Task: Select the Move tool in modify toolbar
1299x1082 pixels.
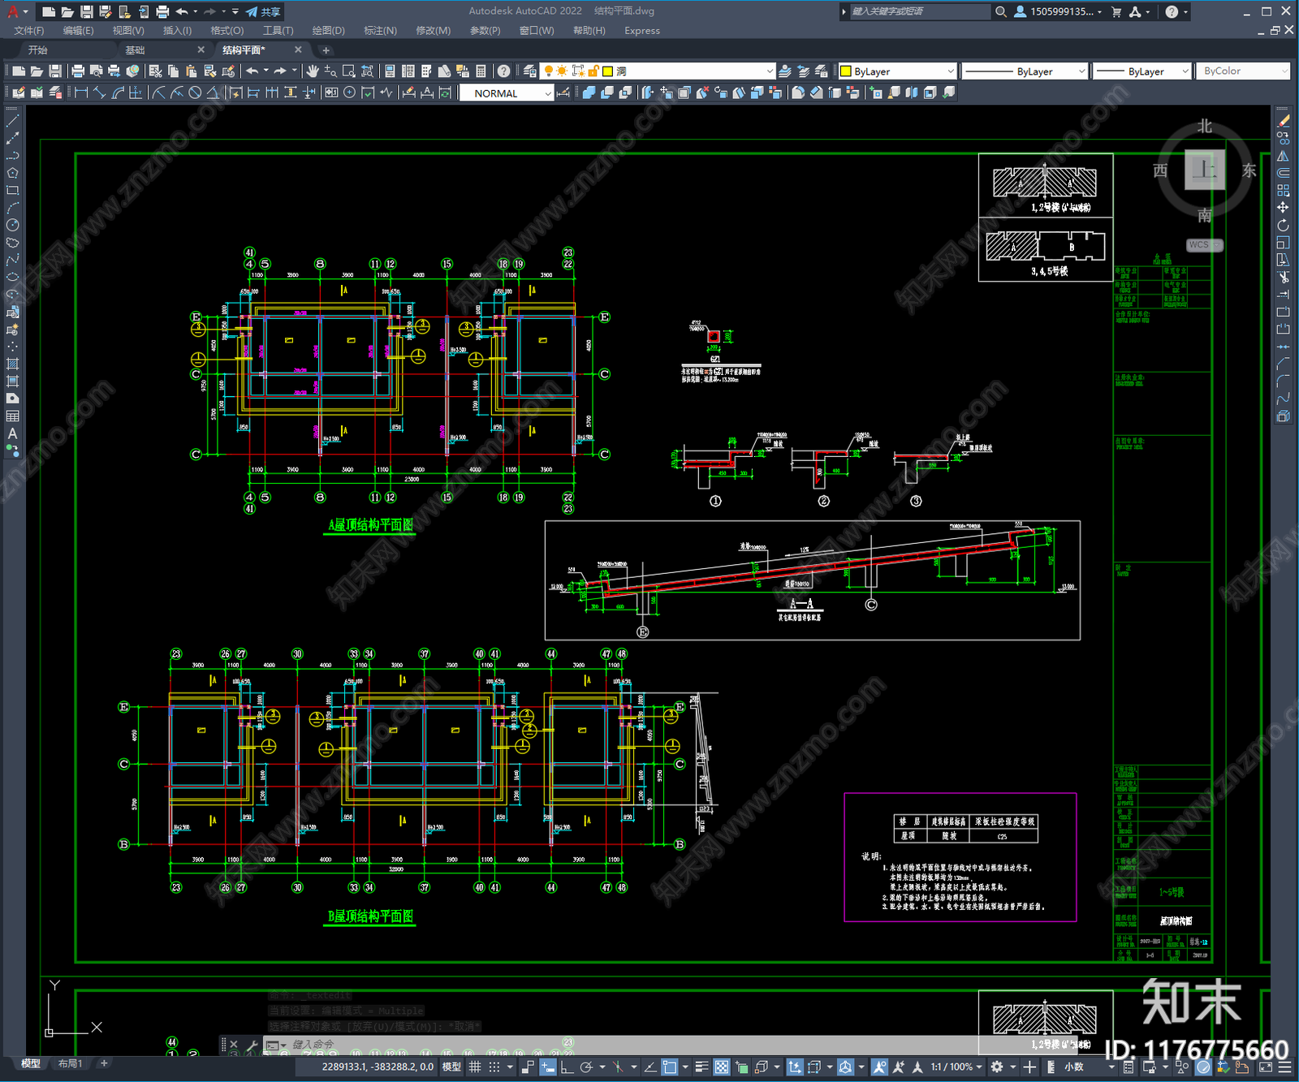Action: coord(1283,208)
